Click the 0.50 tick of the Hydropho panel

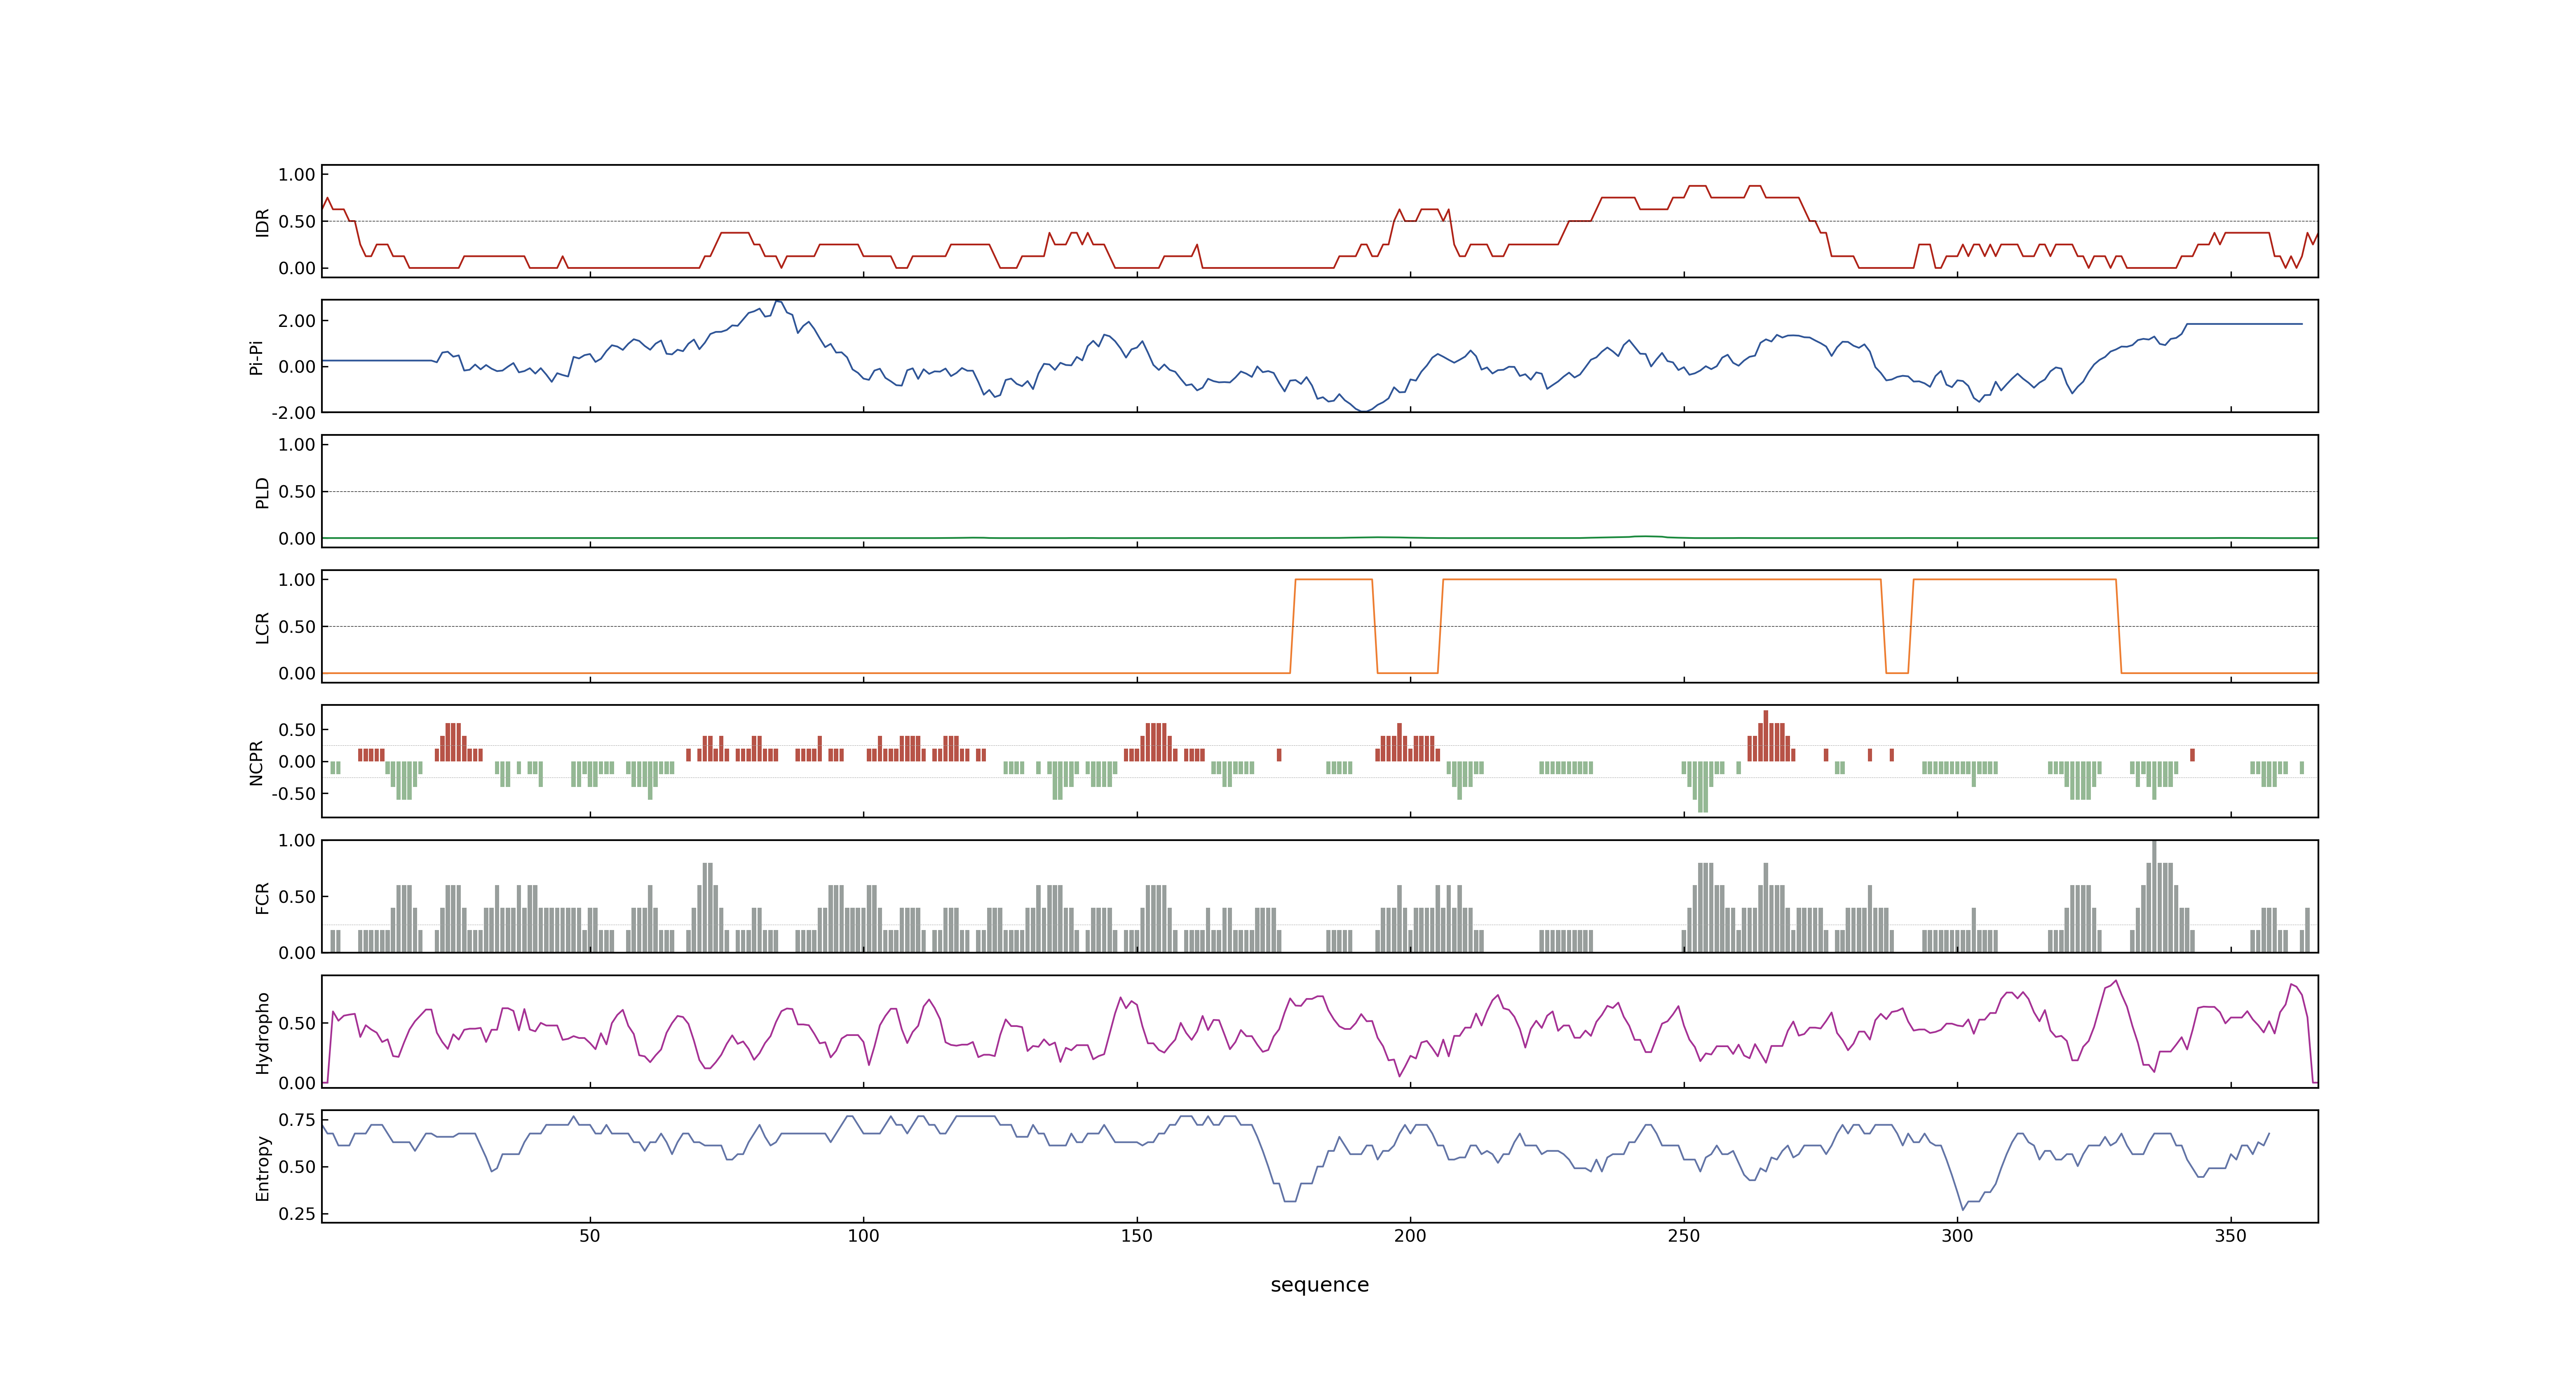[297, 1023]
